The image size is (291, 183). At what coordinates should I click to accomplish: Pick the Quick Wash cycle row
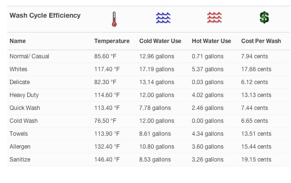[148, 108]
